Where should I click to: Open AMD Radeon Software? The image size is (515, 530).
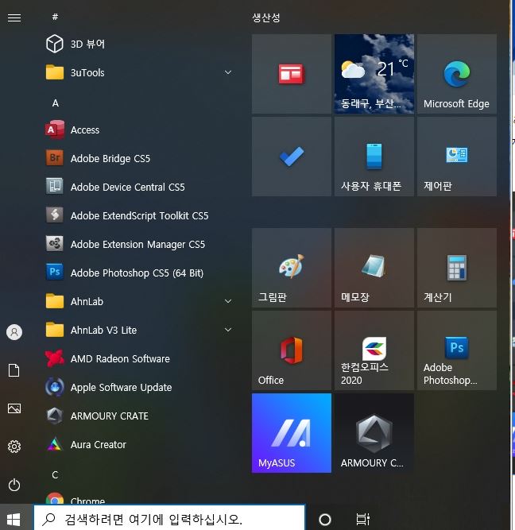(x=138, y=358)
